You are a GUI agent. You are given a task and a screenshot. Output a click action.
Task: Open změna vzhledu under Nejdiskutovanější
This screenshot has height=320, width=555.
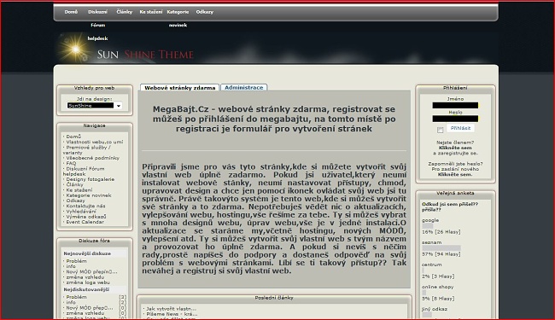(x=85, y=313)
